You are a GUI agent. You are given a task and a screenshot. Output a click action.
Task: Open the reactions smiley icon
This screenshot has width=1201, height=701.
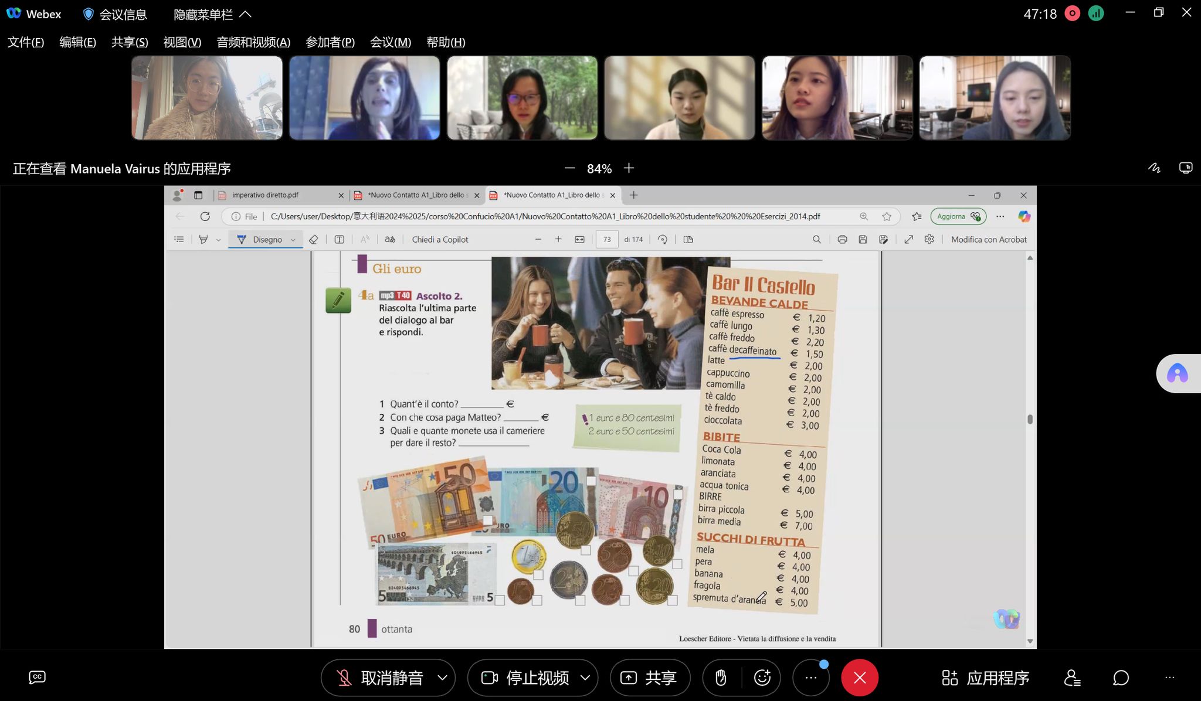(762, 678)
